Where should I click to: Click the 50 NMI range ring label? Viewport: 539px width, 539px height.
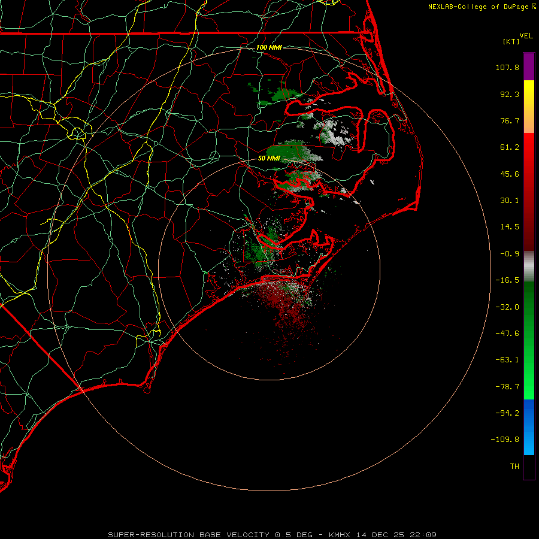tap(269, 158)
